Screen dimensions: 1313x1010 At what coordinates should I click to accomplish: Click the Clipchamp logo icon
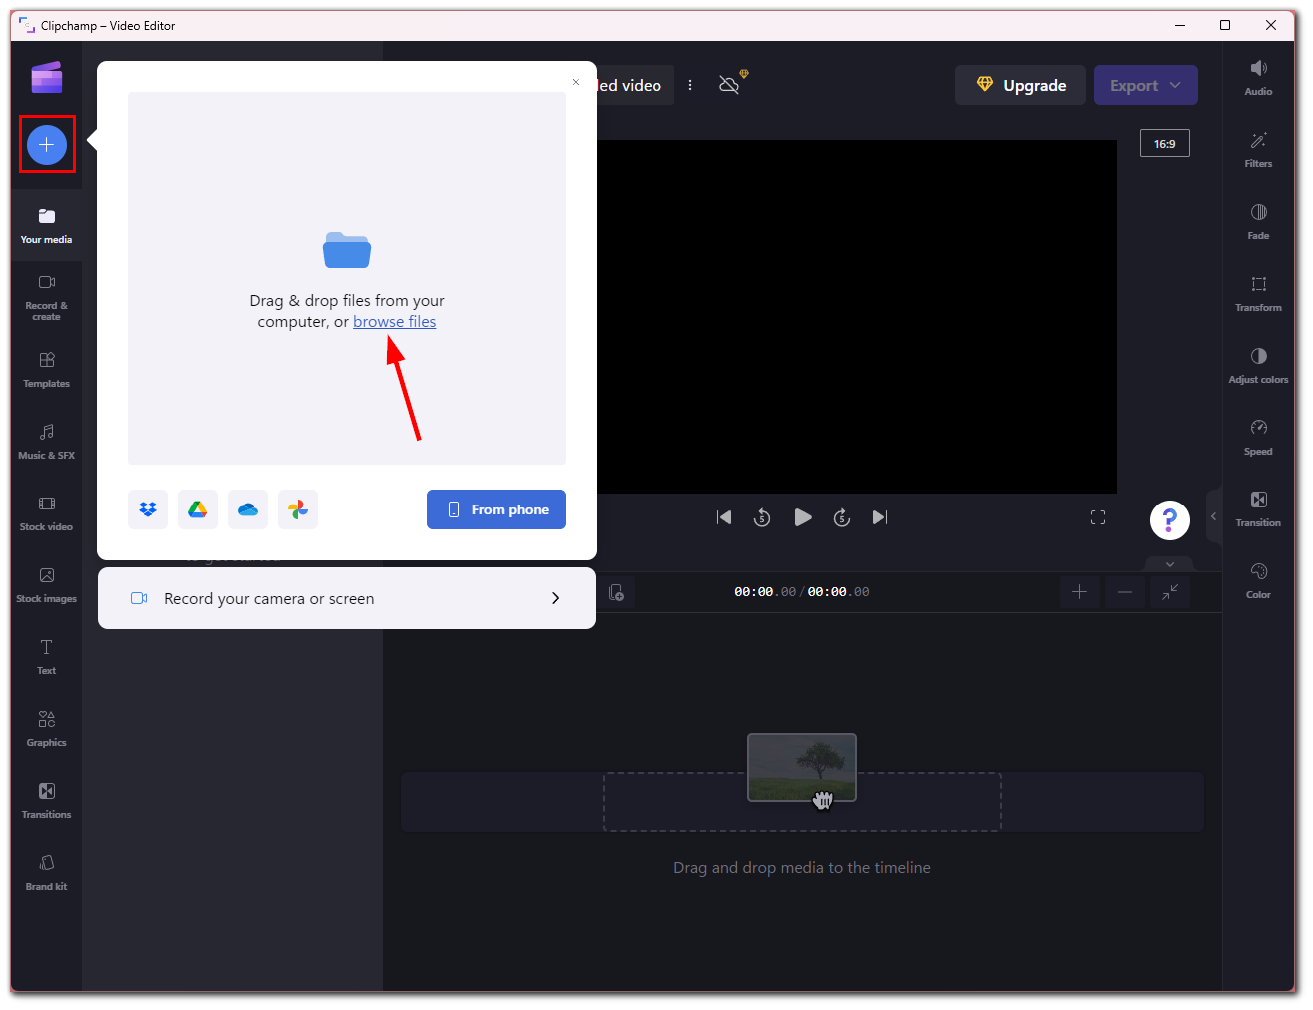[46, 77]
